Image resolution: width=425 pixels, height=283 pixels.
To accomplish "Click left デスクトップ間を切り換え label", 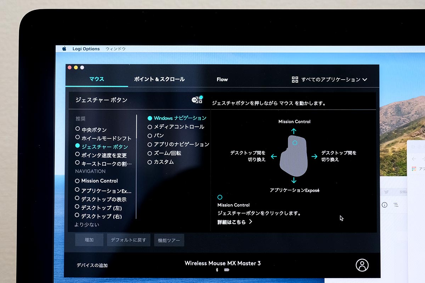I will pyautogui.click(x=248, y=156).
